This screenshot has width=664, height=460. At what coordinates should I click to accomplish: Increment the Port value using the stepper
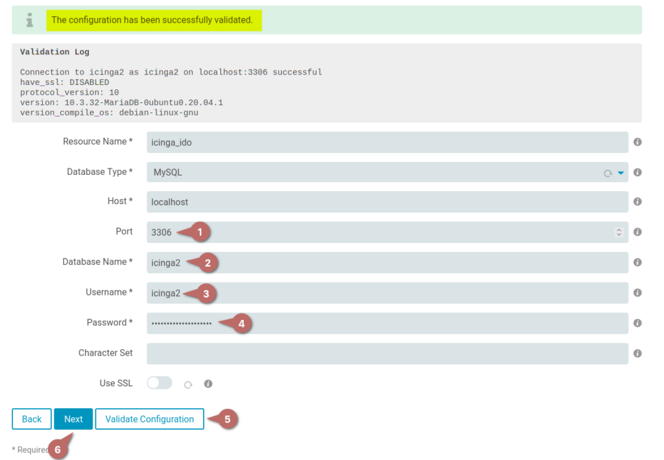tap(619, 229)
